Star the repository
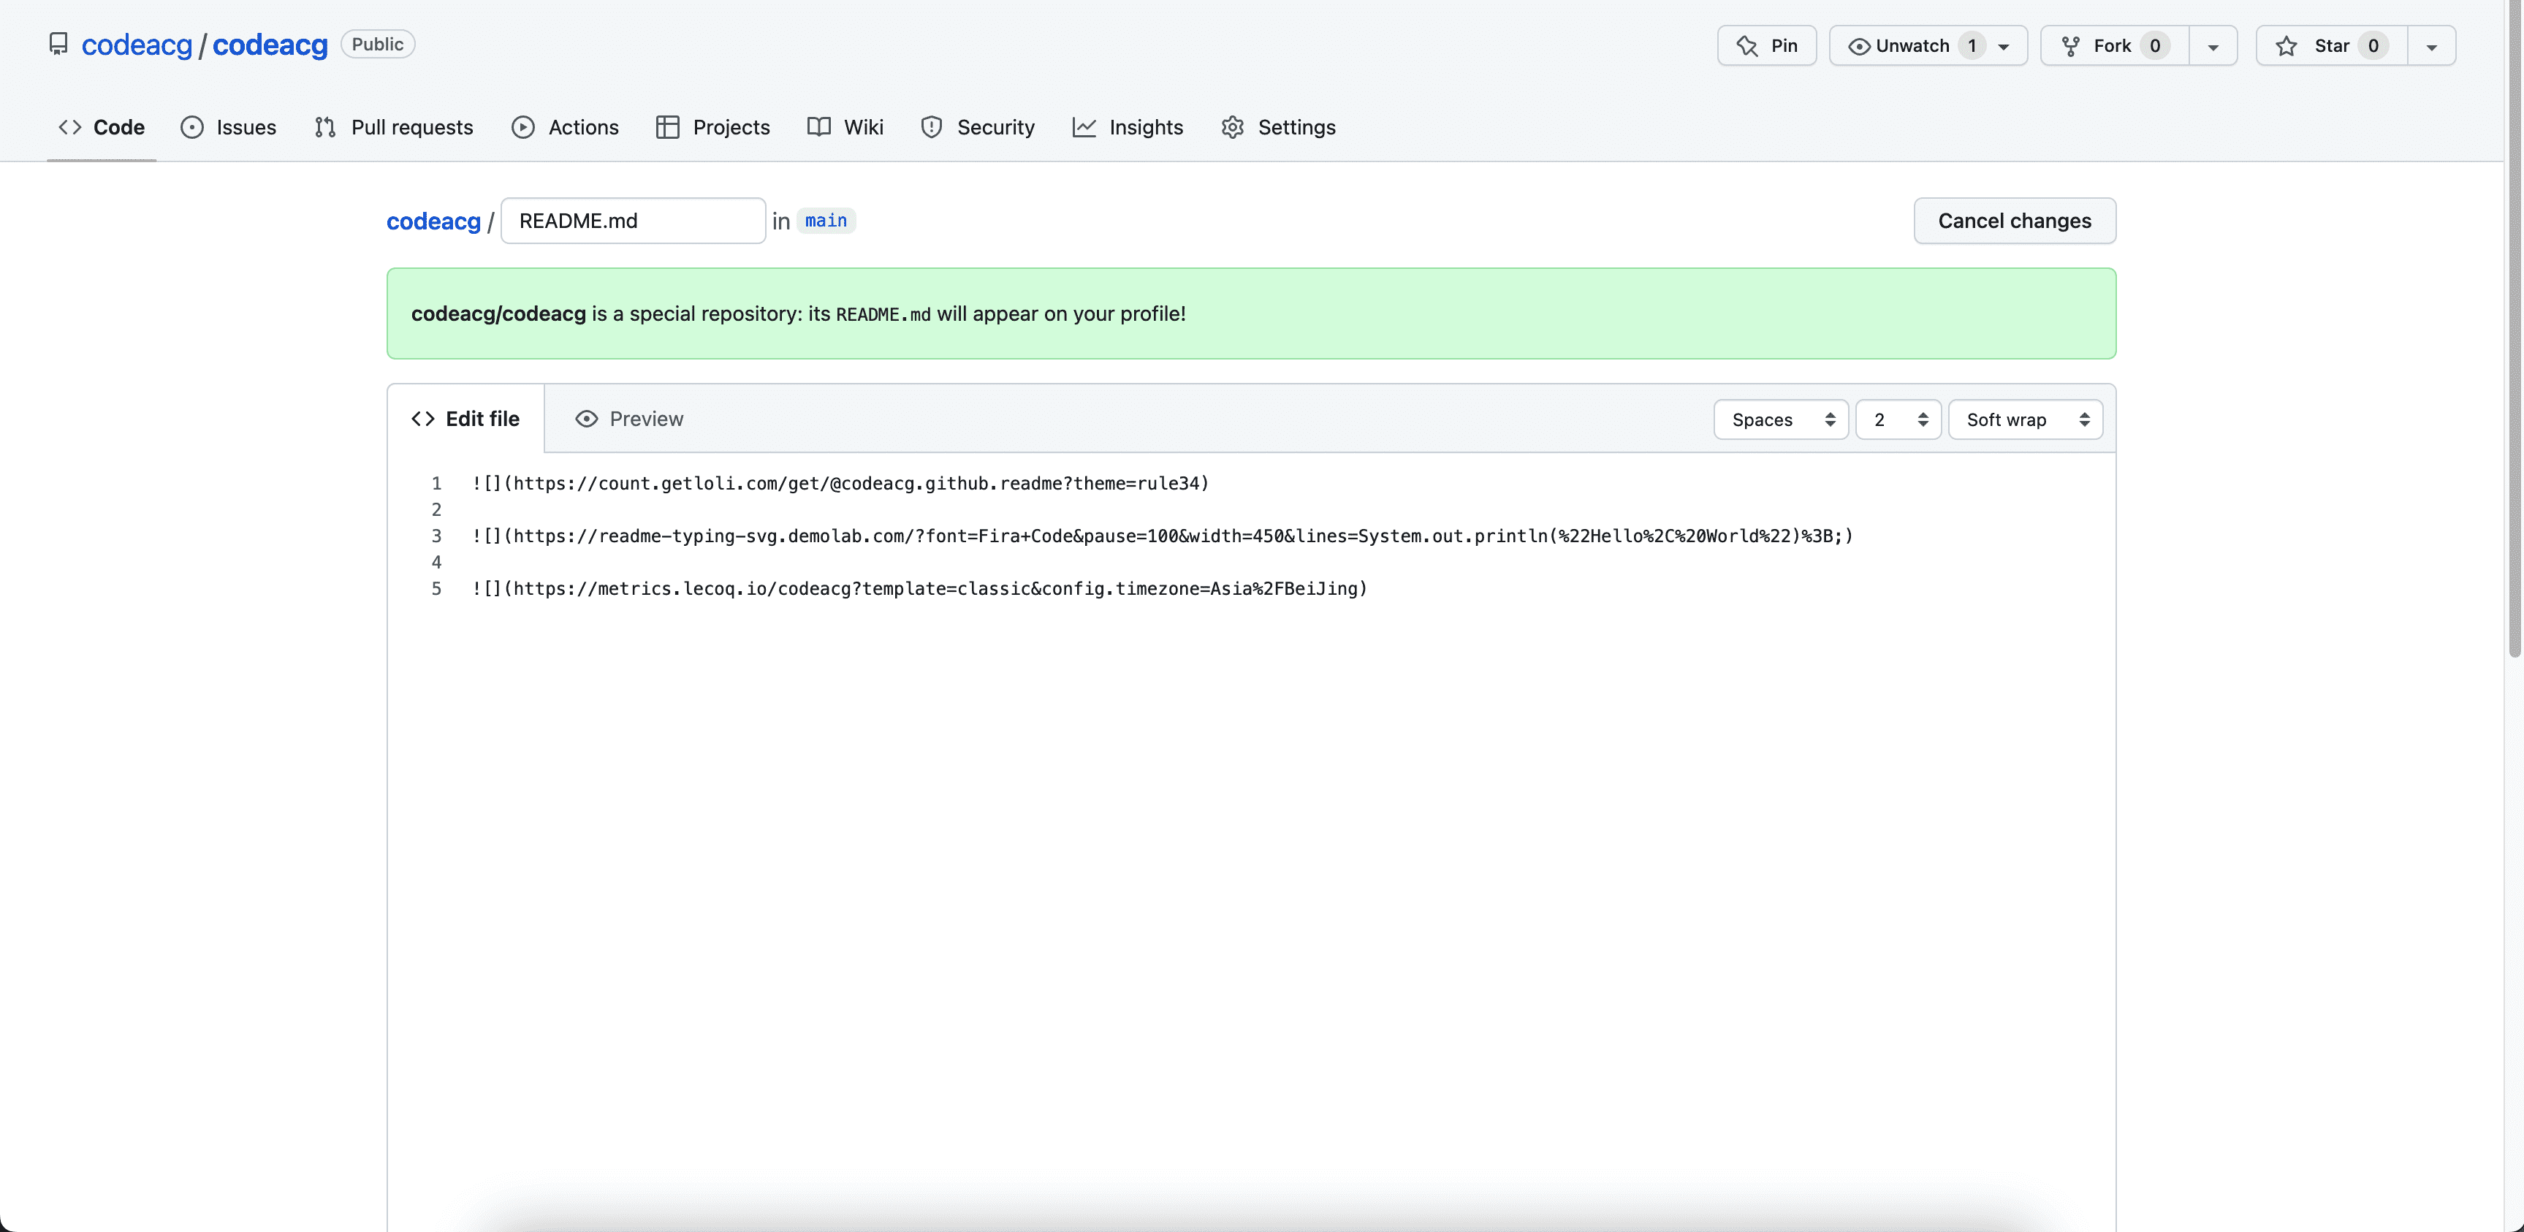Viewport: 2524px width, 1232px height. [x=2331, y=46]
